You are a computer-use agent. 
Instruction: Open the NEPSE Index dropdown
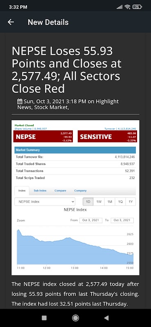coord(45,202)
